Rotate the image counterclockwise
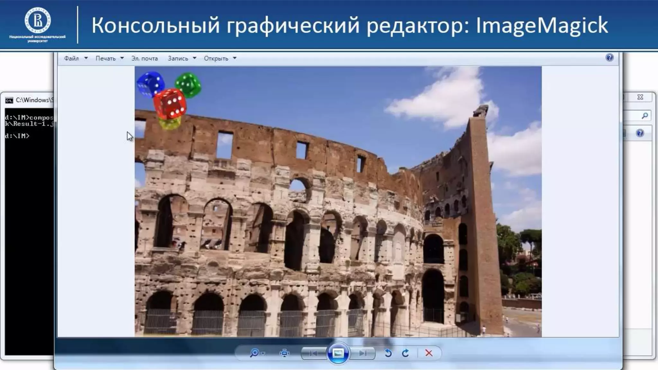The image size is (658, 370). click(388, 353)
